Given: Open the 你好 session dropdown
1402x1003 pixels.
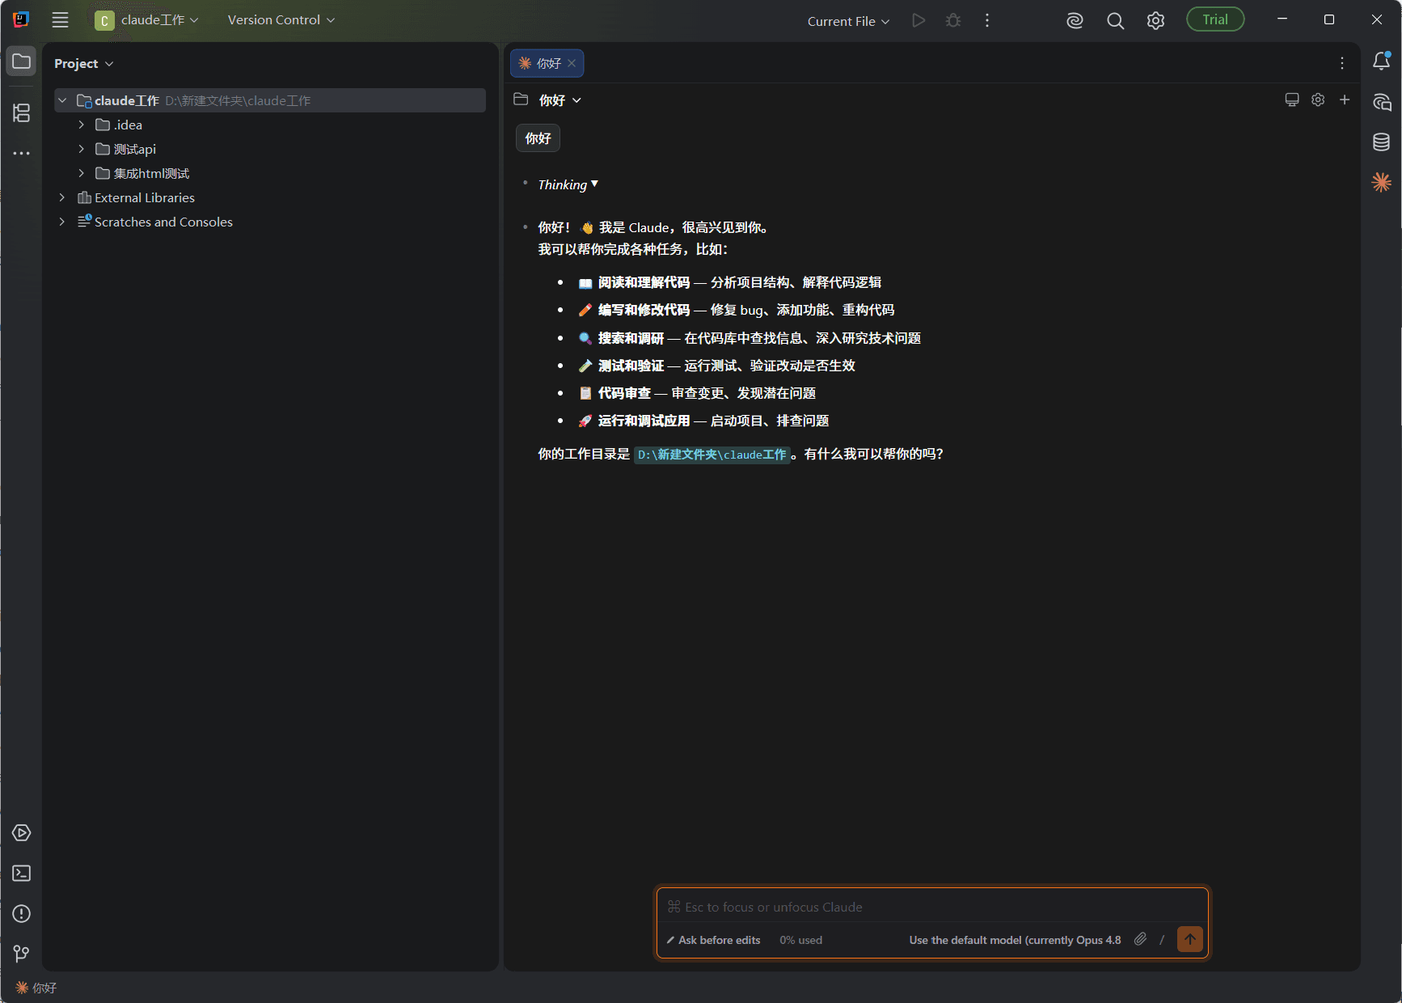Looking at the screenshot, I should point(560,100).
